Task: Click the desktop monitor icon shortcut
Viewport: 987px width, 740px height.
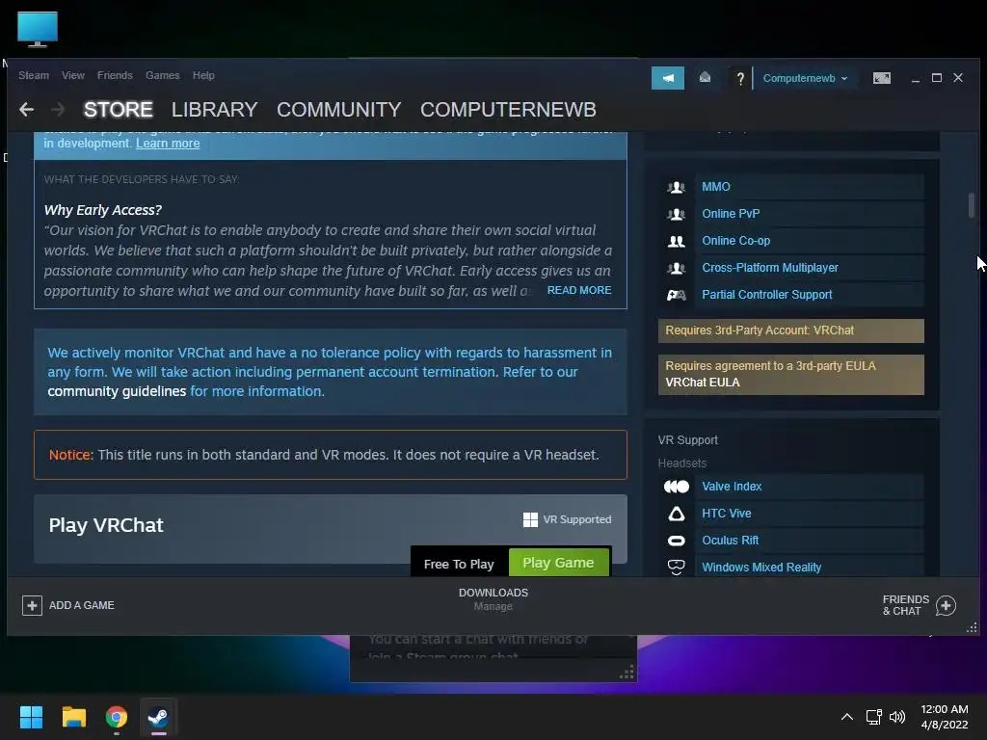Action: click(x=38, y=29)
